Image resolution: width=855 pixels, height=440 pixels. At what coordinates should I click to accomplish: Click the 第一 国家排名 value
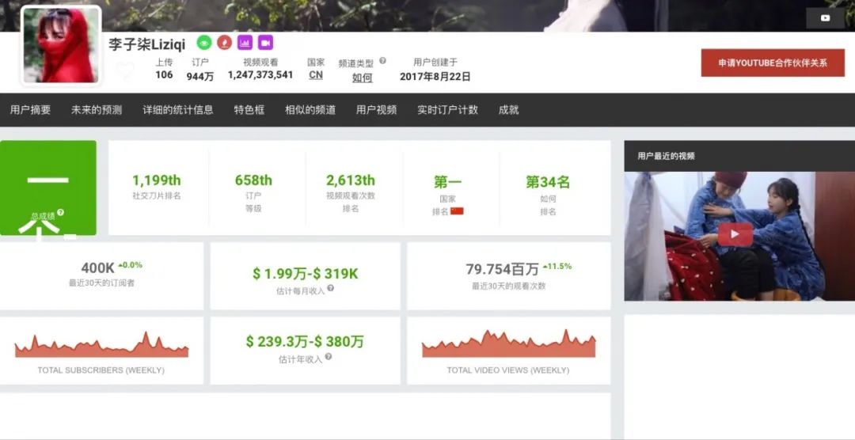[447, 181]
